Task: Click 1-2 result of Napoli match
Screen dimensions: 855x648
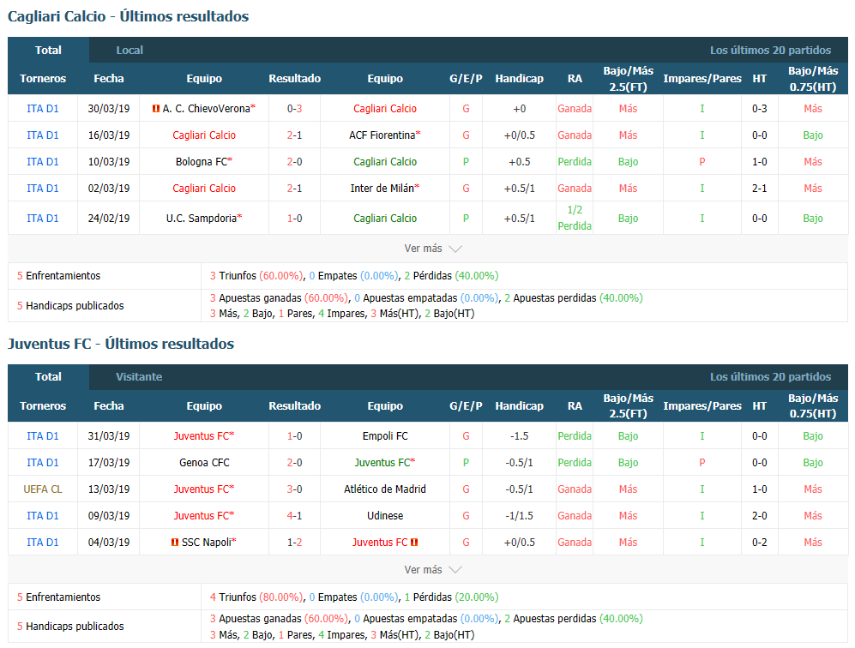Action: pos(294,543)
